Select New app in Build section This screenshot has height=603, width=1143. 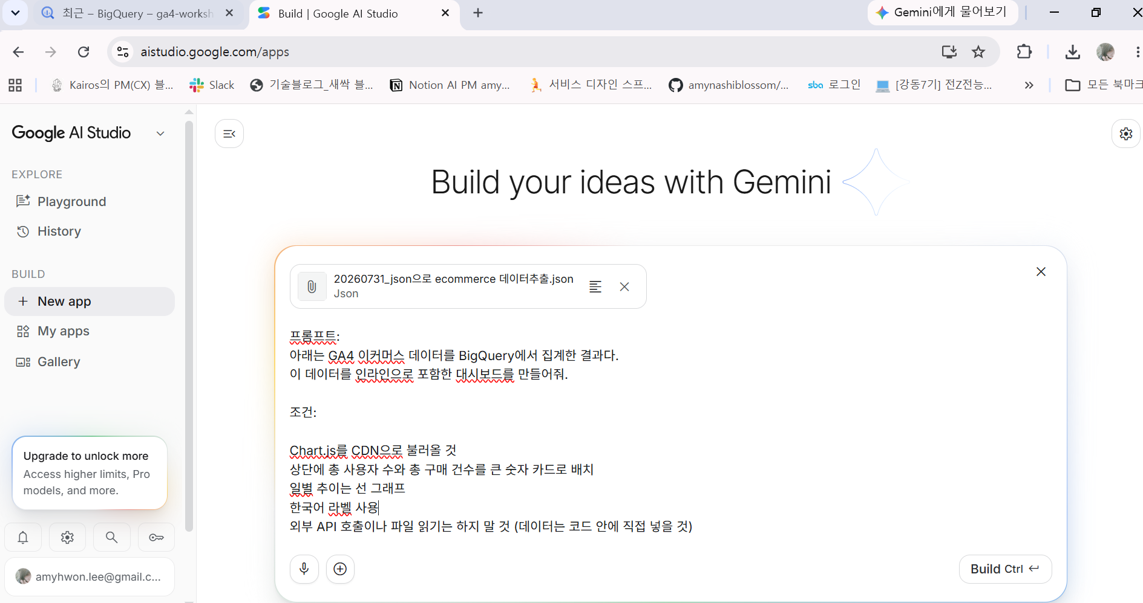click(x=90, y=301)
